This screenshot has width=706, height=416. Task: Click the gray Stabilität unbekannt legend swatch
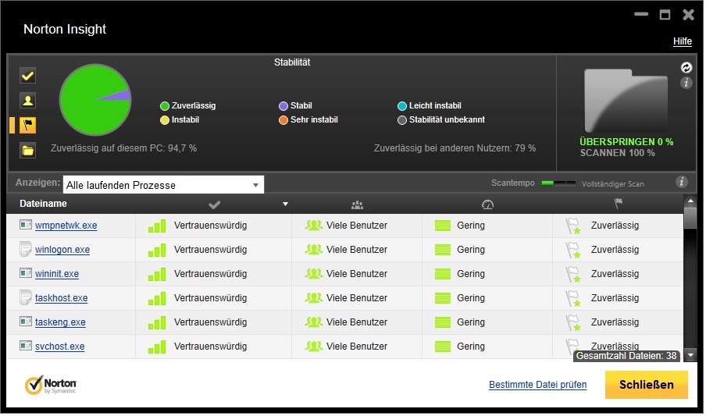pos(403,121)
